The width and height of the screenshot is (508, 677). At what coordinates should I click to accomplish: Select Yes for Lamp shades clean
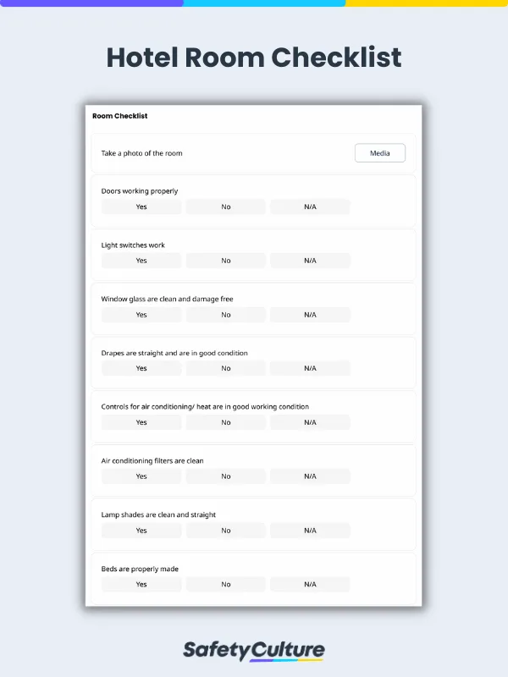click(141, 531)
